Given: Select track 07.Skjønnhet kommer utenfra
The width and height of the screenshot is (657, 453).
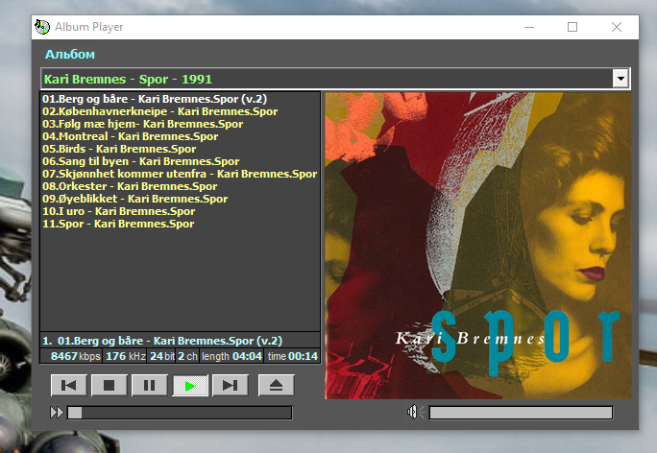Looking at the screenshot, I should click(x=180, y=174).
